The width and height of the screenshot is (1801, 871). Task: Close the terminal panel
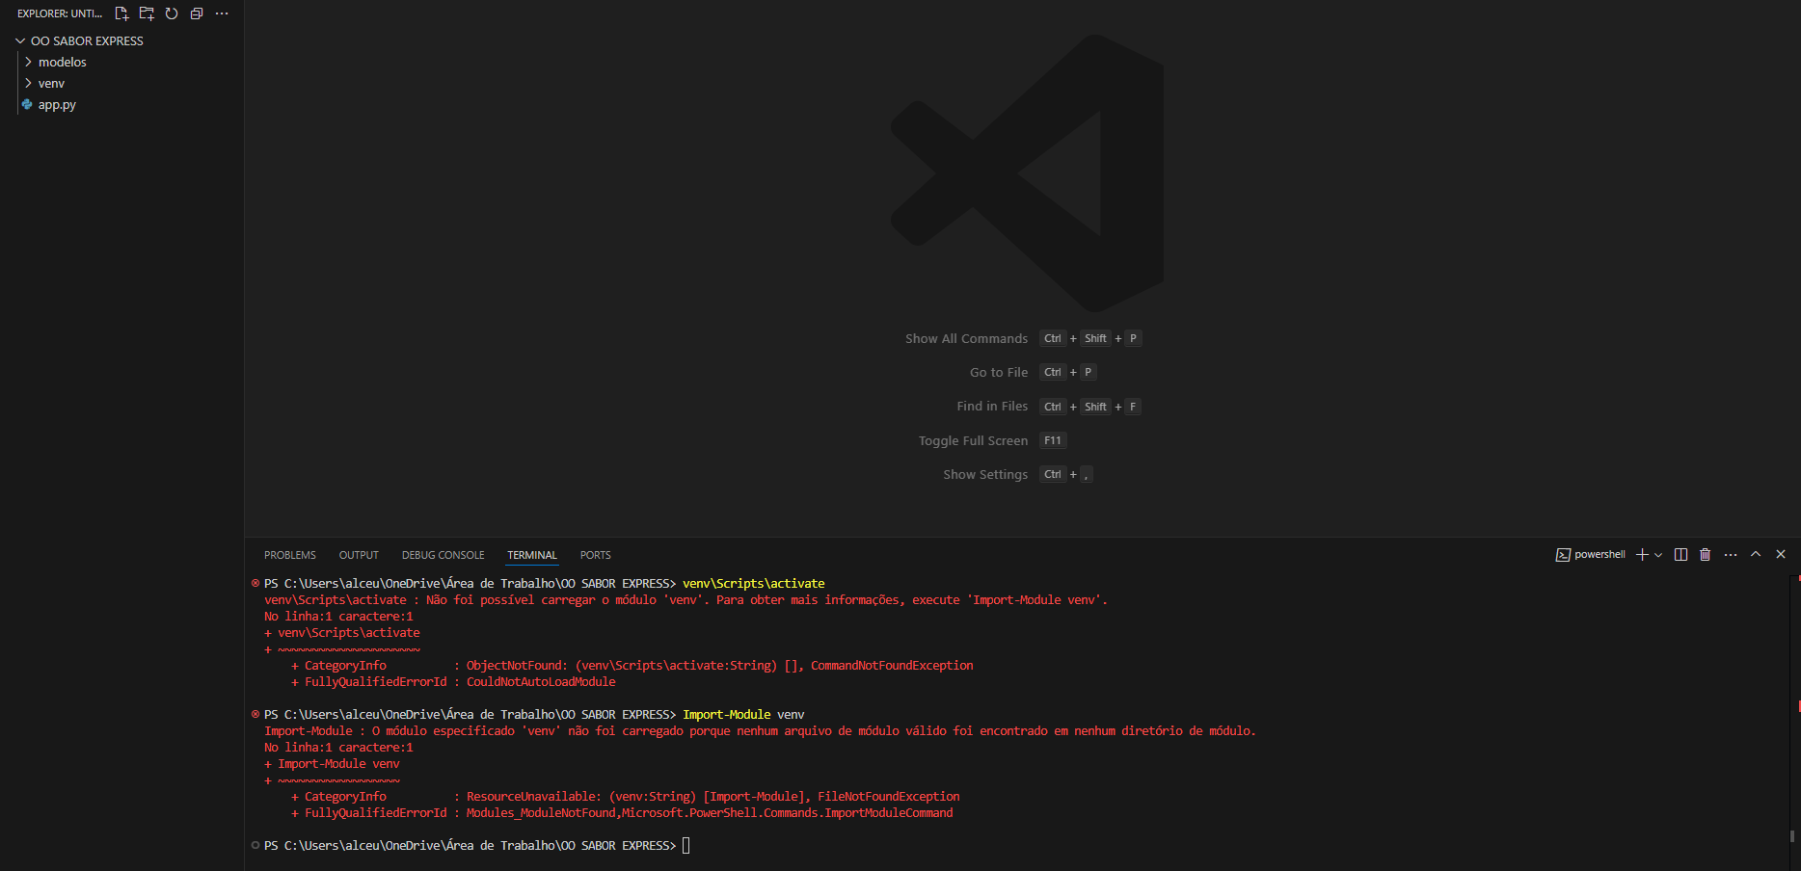click(1781, 554)
